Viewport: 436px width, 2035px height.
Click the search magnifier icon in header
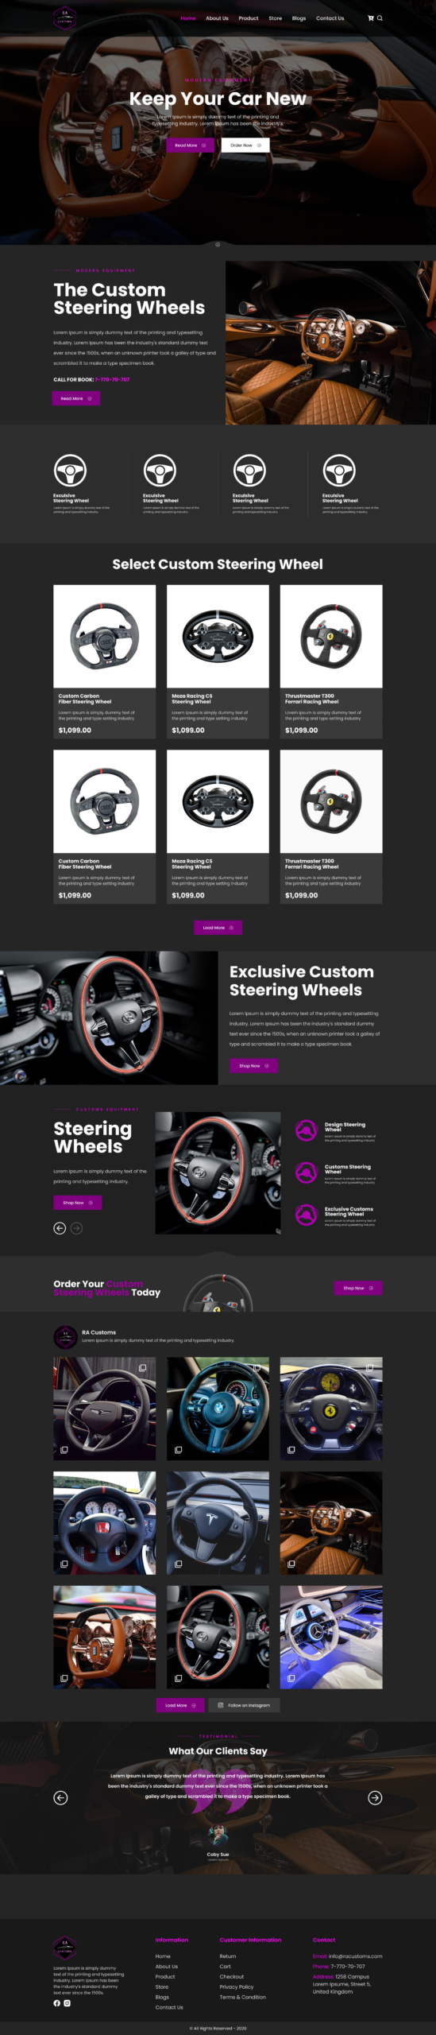380,17
